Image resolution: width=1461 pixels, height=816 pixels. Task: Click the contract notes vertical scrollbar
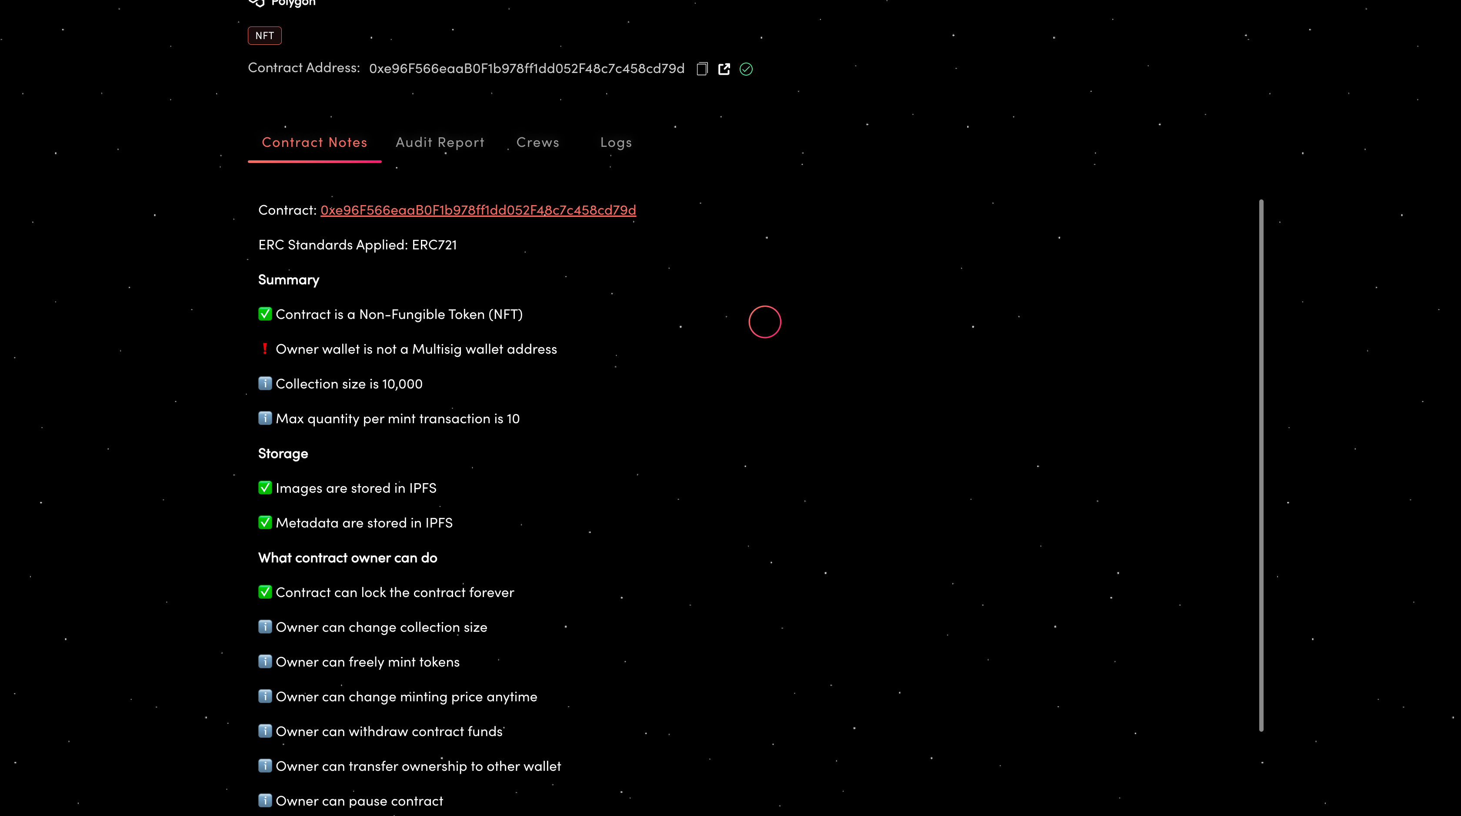pyautogui.click(x=1261, y=464)
